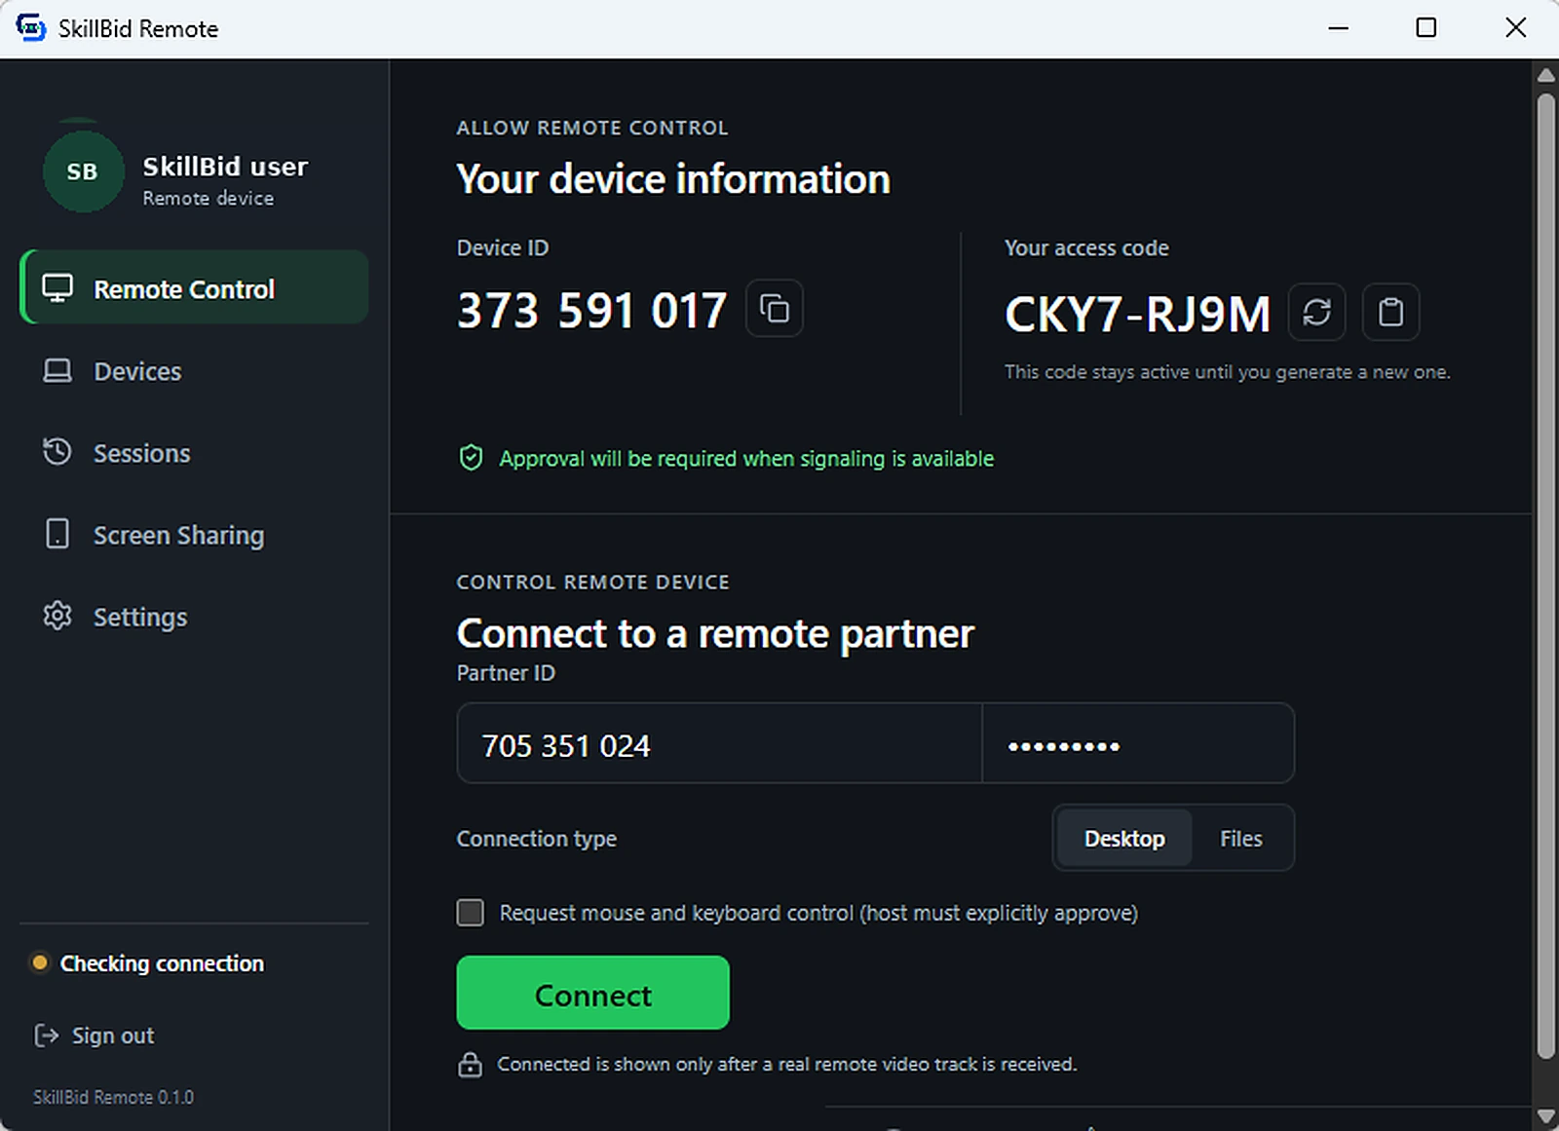Click the Your device information heading
The image size is (1559, 1131).
[x=673, y=179]
